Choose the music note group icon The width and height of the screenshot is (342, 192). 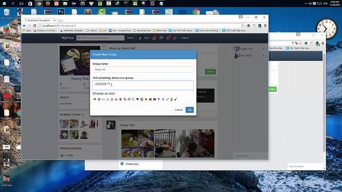(x=129, y=99)
